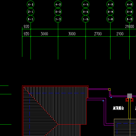
Task: Click the 屋面露台 roof terrace text label
Action: [x=118, y=108]
